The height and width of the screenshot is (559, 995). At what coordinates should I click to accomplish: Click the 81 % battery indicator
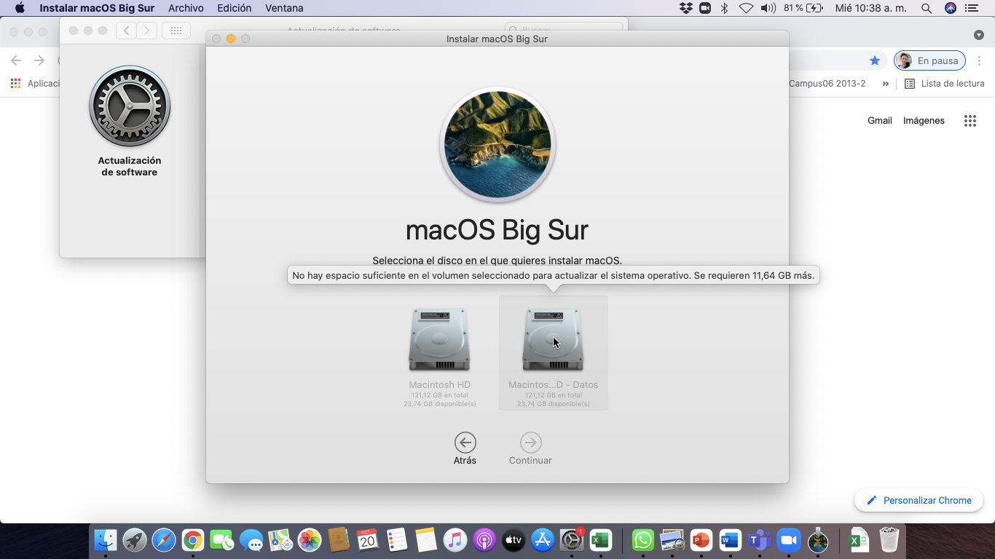tap(803, 8)
